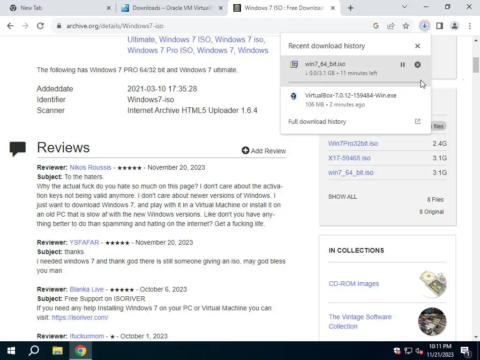Reload the current page

40,26
